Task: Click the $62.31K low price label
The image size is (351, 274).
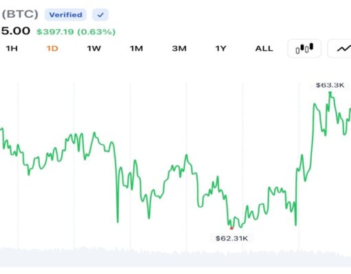Action: (x=231, y=238)
